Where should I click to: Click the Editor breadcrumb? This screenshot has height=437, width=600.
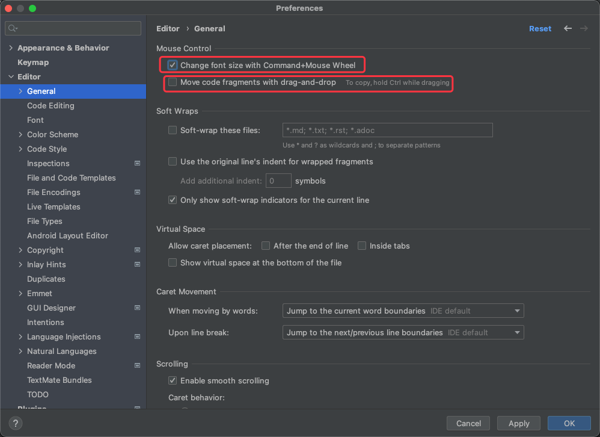[x=168, y=29]
